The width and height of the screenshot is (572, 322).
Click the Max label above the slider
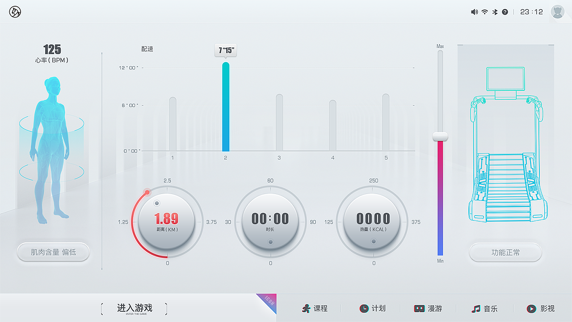440,46
